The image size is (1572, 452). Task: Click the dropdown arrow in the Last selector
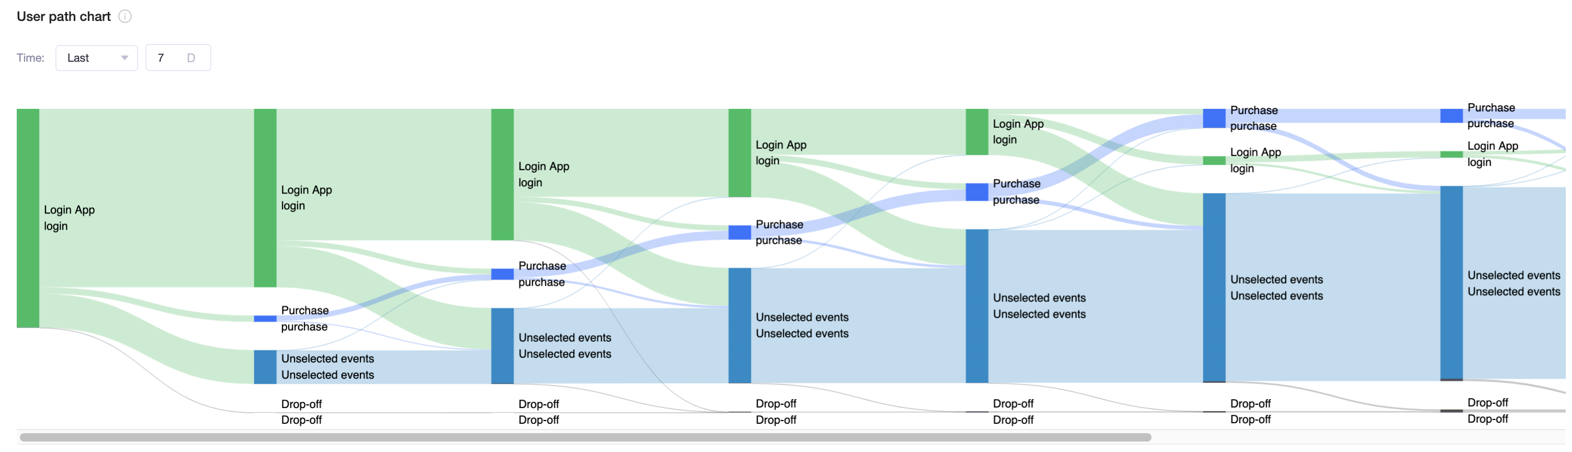tap(124, 58)
